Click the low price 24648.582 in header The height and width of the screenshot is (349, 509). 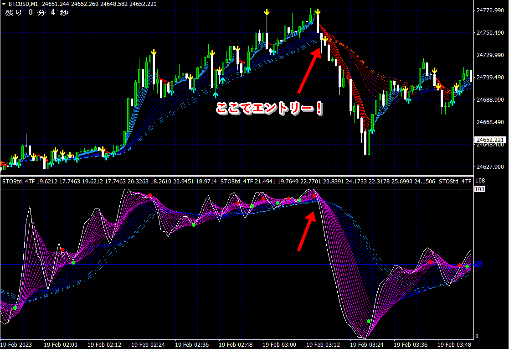tap(113, 4)
